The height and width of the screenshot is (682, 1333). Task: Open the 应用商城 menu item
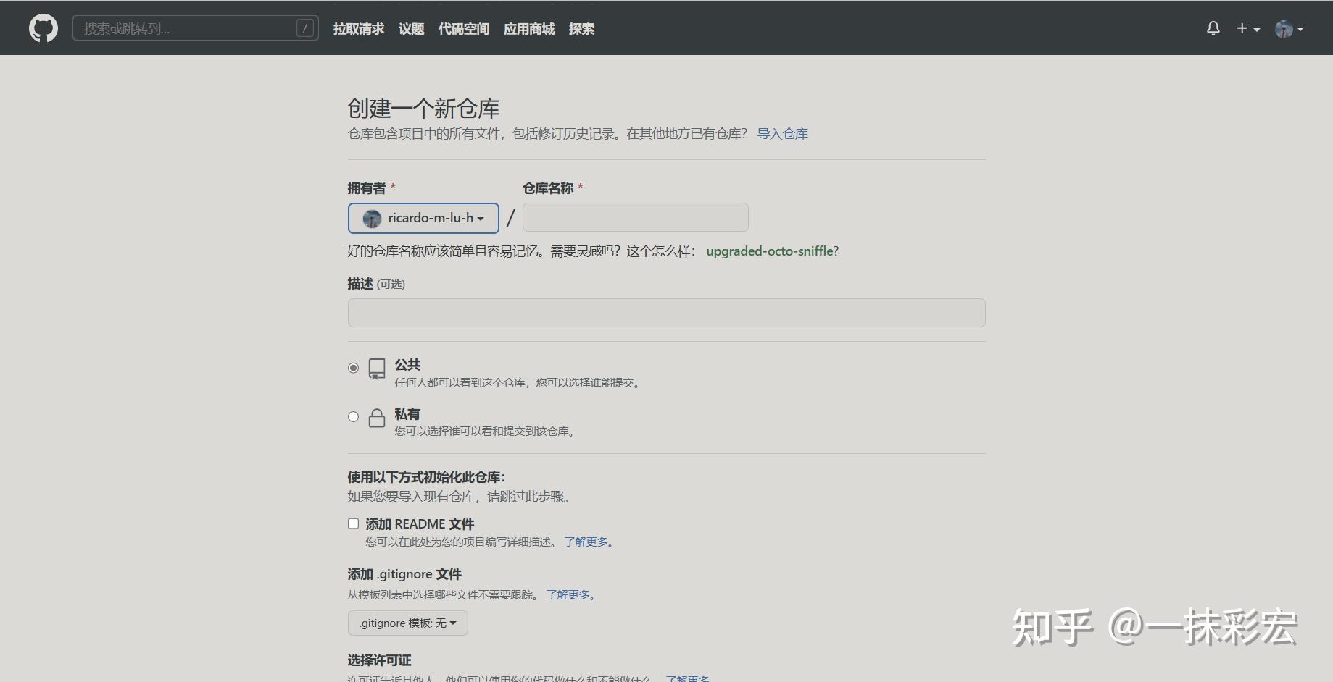click(528, 29)
